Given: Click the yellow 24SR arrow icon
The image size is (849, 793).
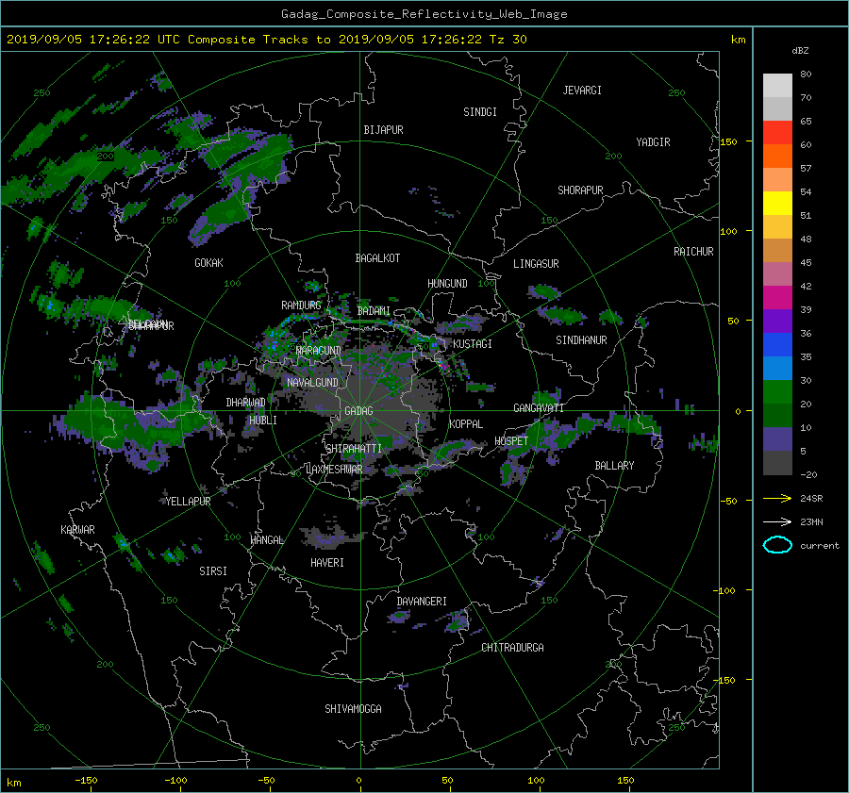Looking at the screenshot, I should [x=777, y=498].
